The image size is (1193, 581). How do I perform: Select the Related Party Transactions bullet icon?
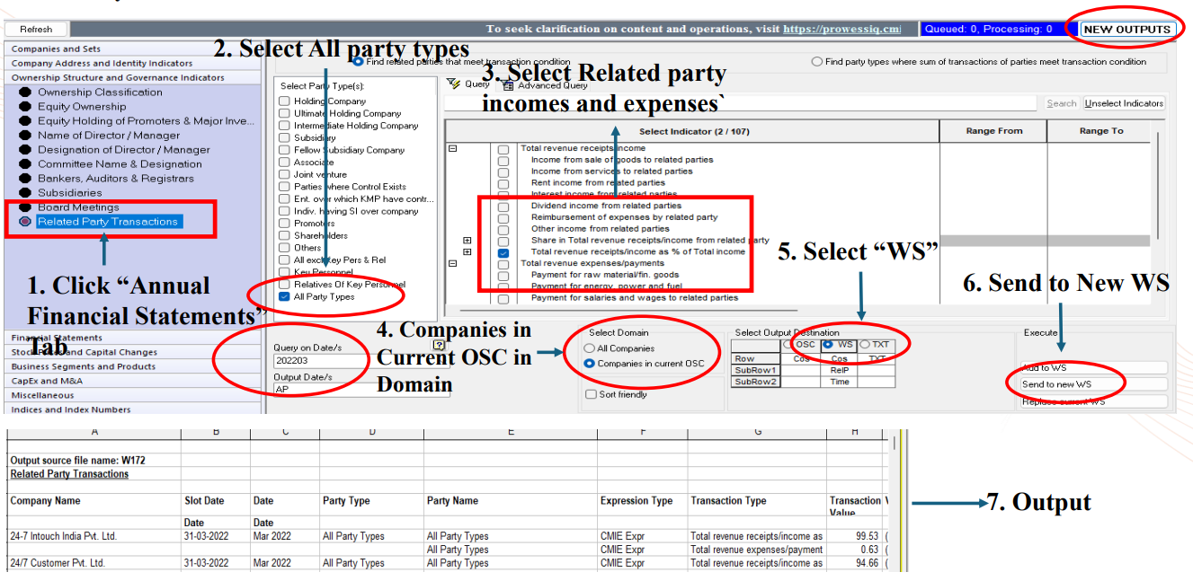coord(25,222)
